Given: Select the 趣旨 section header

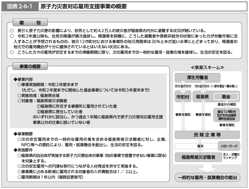Looking at the screenshot, I should pyautogui.click(x=30, y=22).
